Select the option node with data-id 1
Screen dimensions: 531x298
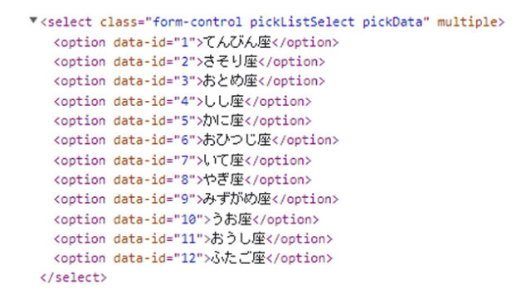(x=196, y=42)
